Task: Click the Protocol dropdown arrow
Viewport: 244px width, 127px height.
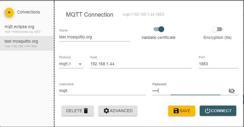Action: 80,64
